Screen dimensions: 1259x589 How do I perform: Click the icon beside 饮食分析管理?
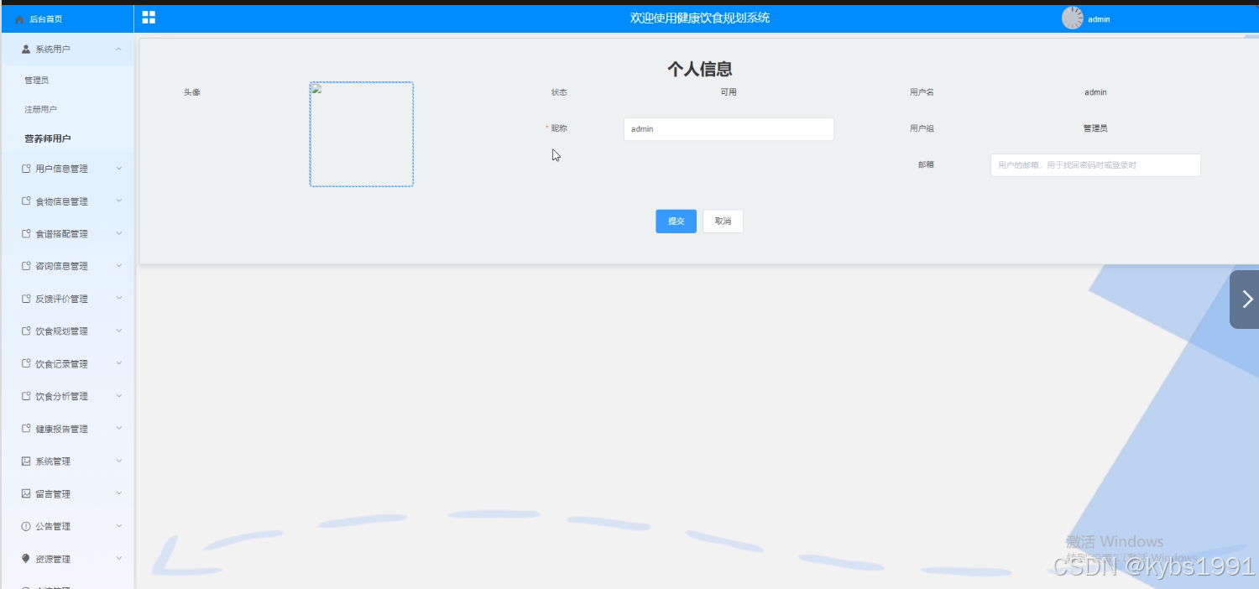tap(26, 396)
